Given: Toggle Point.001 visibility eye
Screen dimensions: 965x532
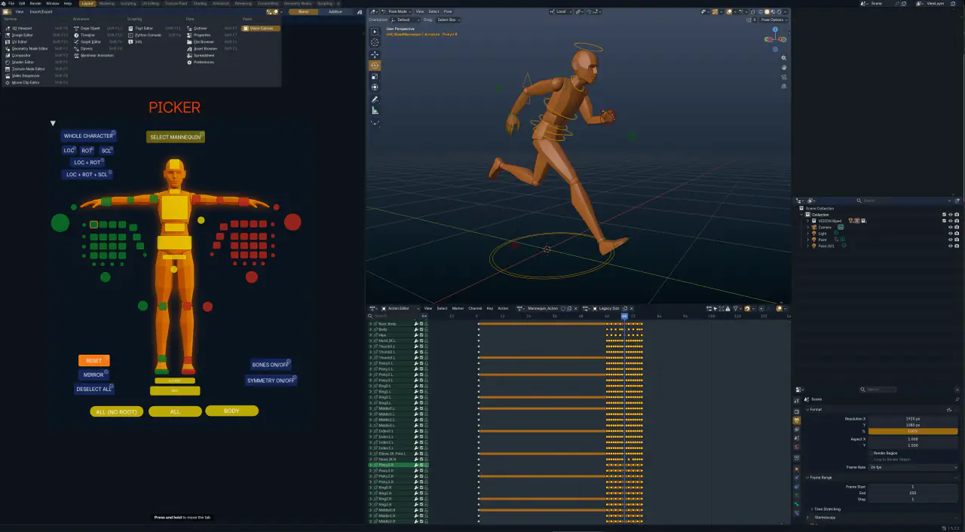Looking at the screenshot, I should coord(949,246).
